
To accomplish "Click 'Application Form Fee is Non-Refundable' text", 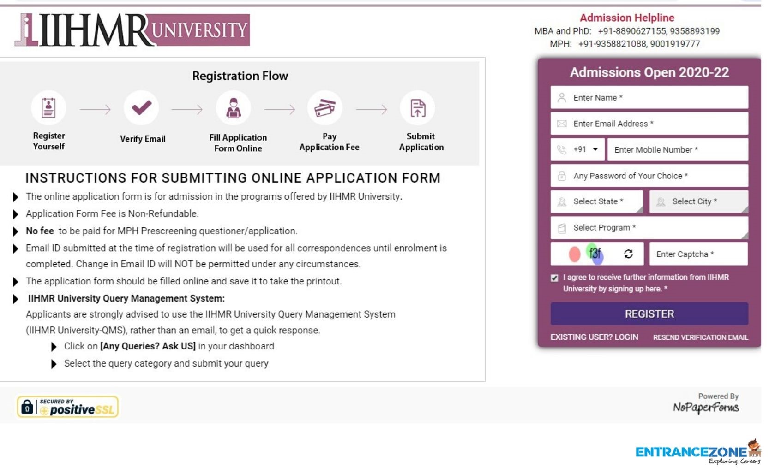I will pos(112,214).
